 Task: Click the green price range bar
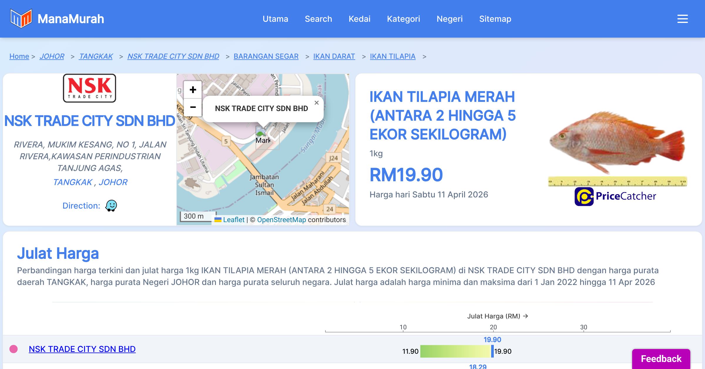point(455,351)
